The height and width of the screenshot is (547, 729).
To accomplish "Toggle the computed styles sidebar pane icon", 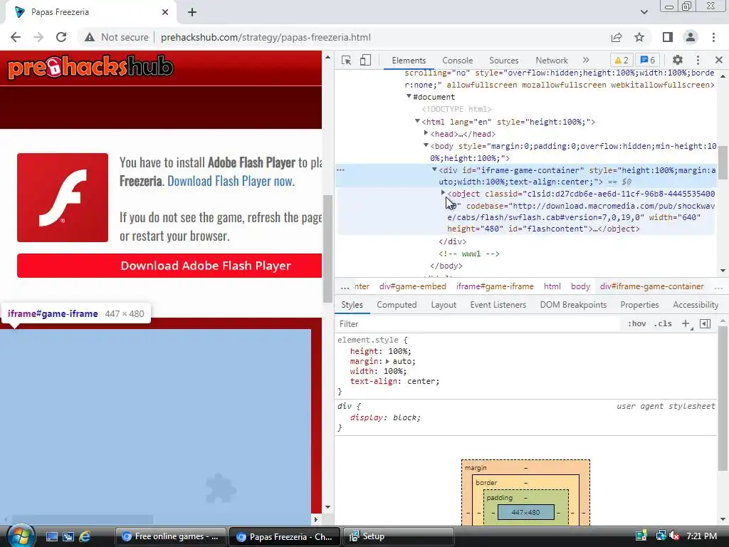I will (705, 324).
